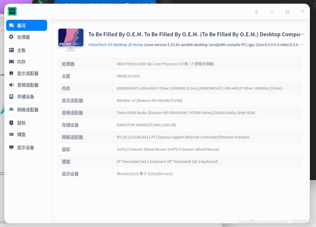Switch to 音频适配器 sidebar entry
316x227 pixels.
tap(27, 85)
